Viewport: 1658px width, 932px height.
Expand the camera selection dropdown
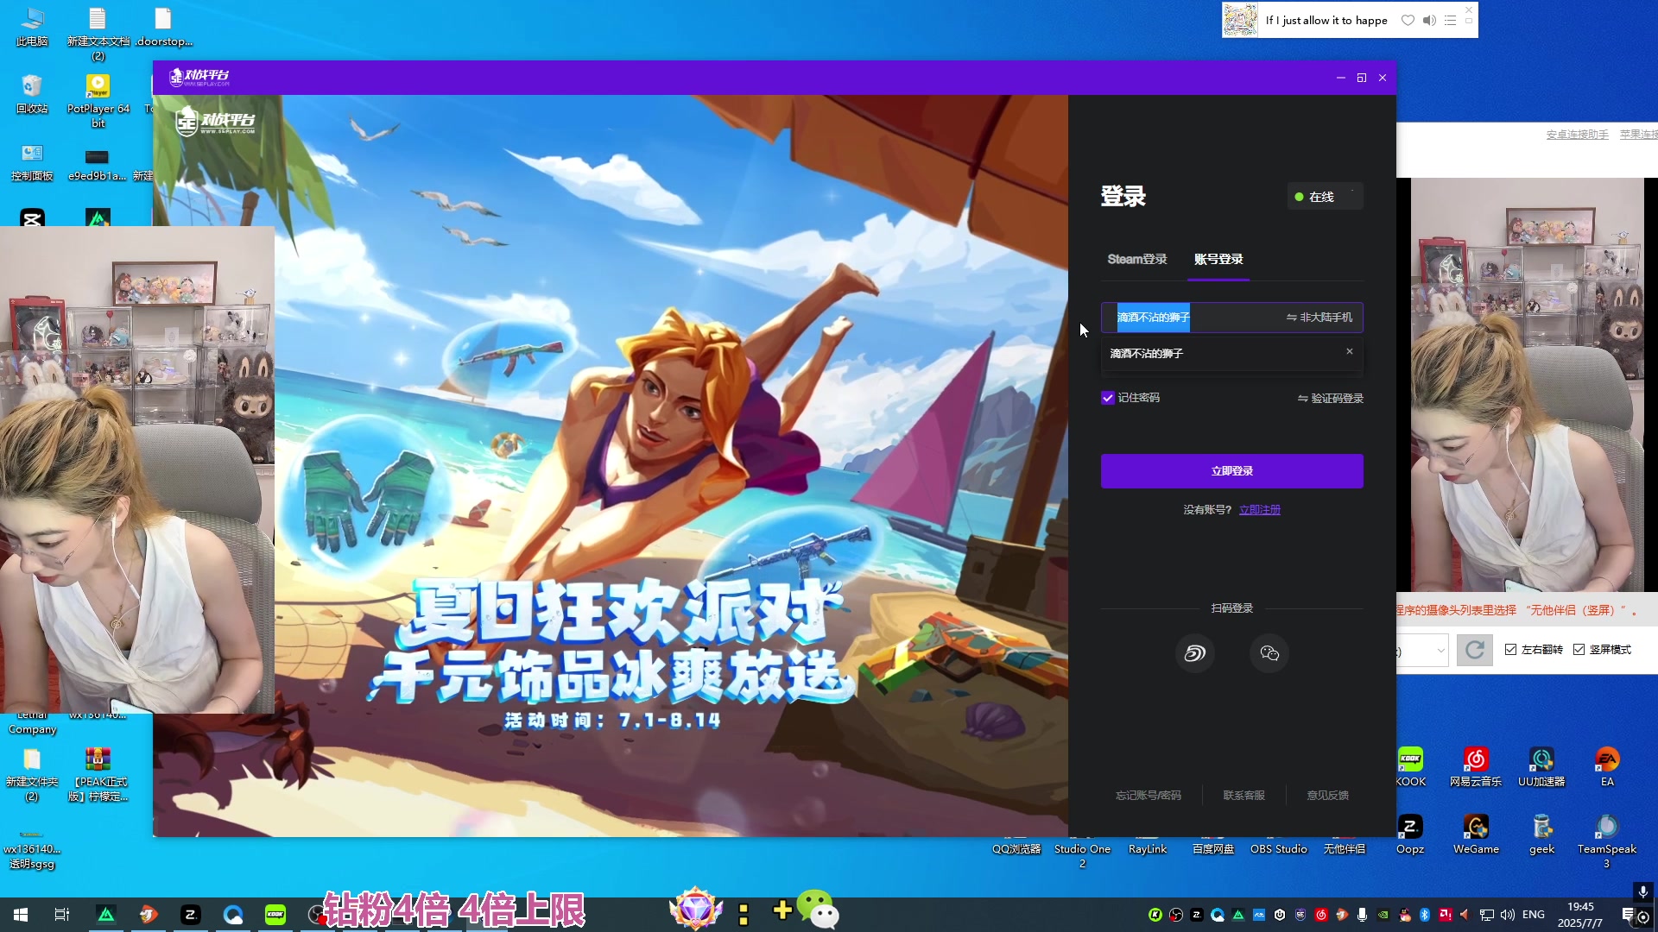[1440, 651]
